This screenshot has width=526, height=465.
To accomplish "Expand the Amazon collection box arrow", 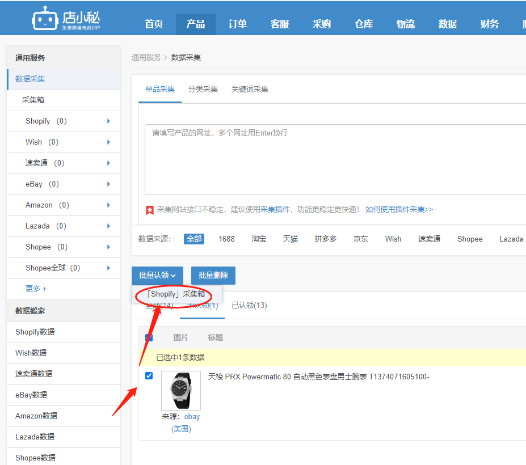I will click(x=108, y=205).
